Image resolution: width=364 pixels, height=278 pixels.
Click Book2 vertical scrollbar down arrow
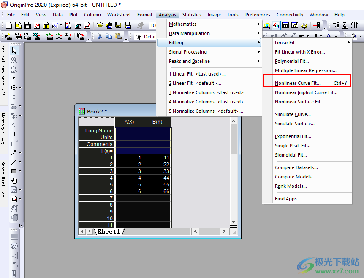click(234, 221)
